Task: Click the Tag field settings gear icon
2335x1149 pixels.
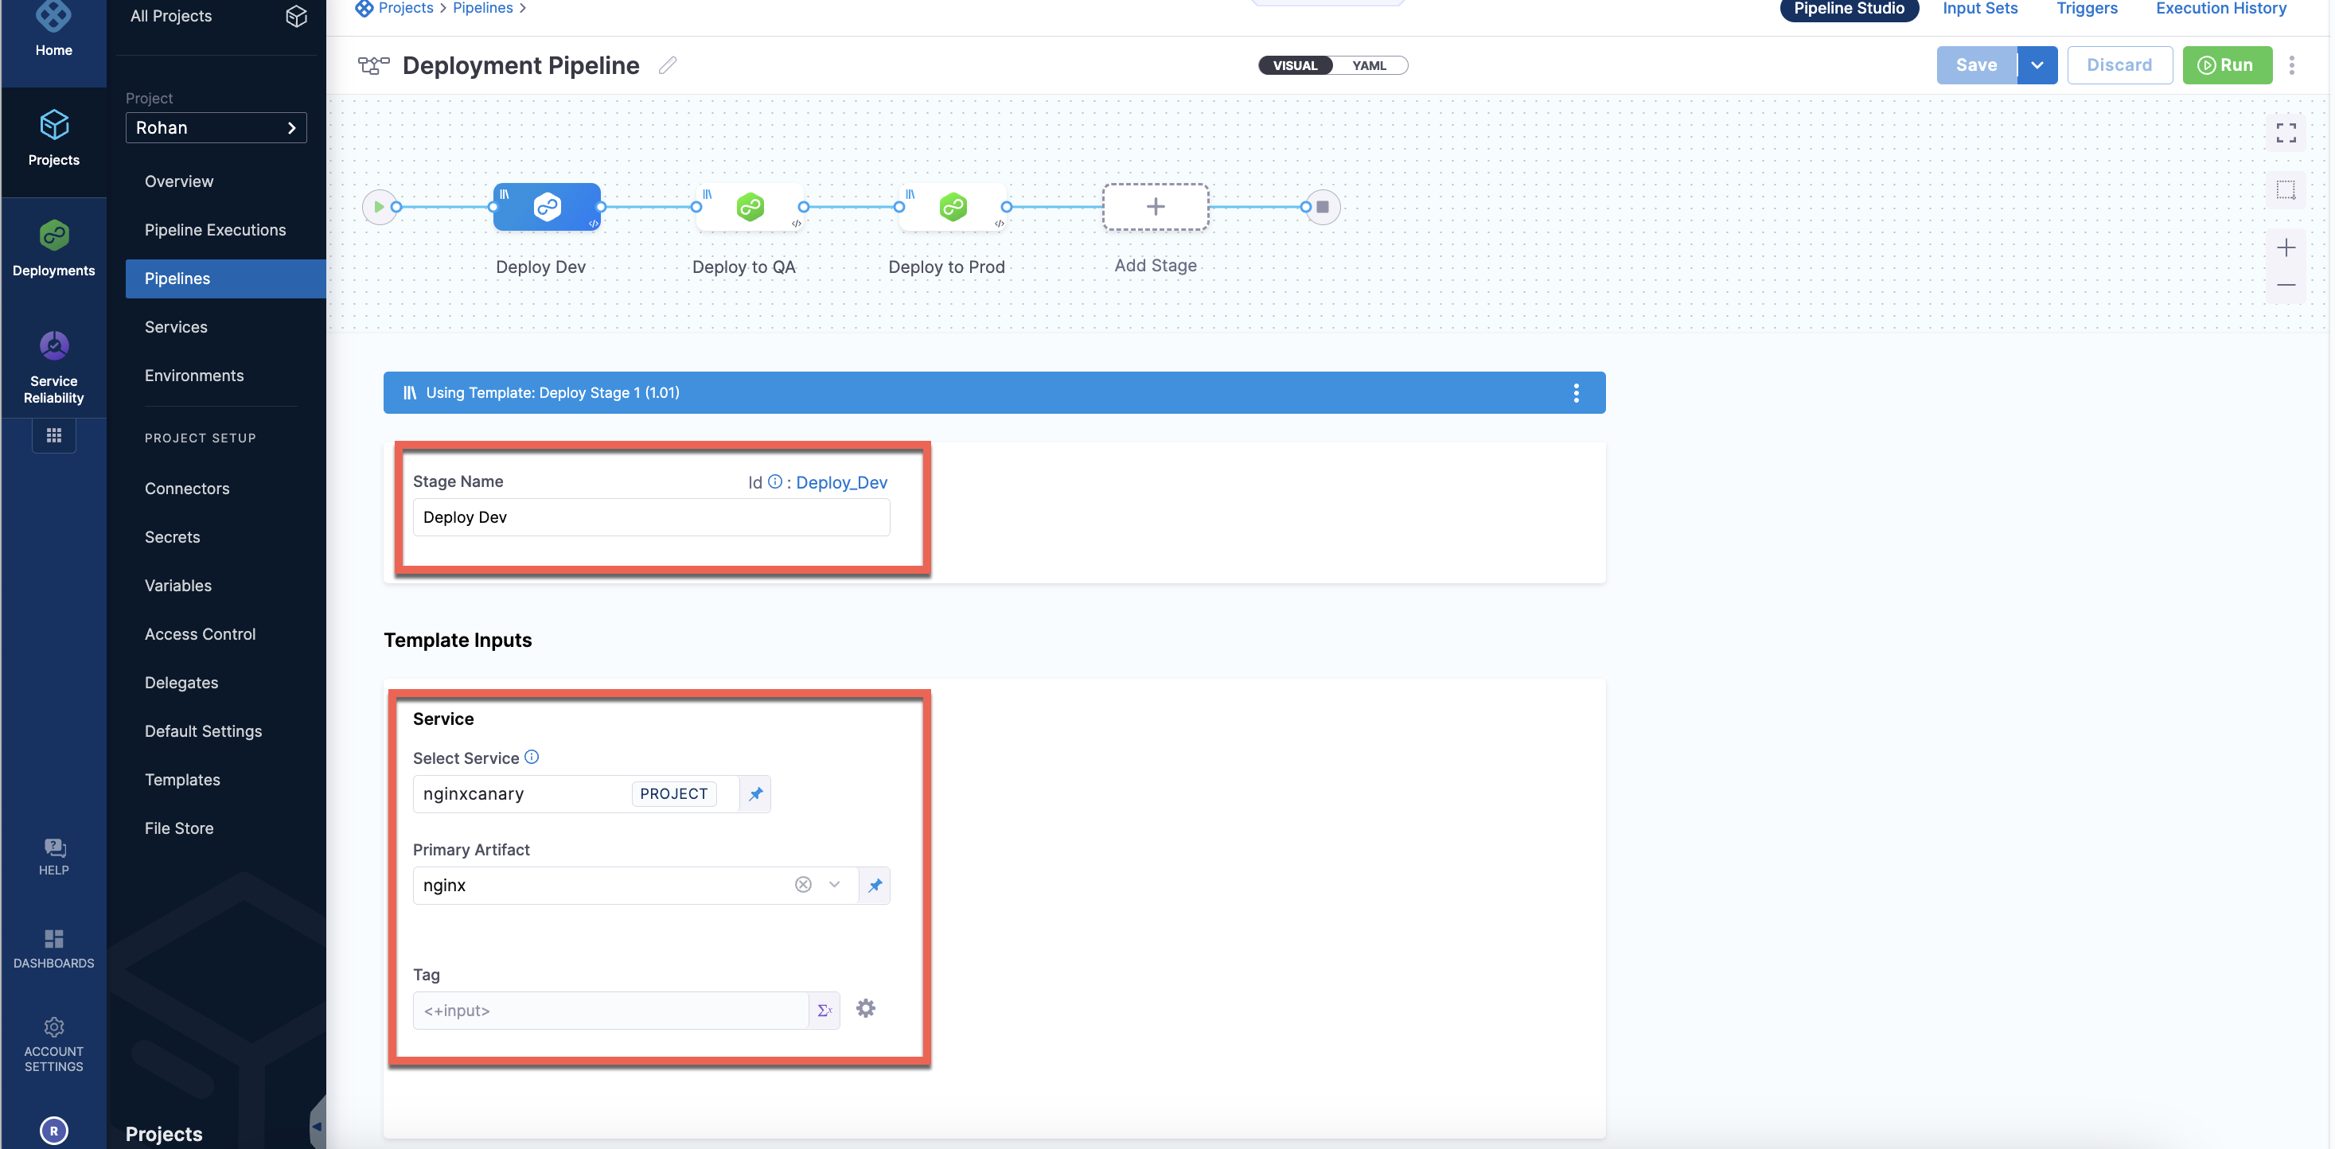Action: (866, 1008)
